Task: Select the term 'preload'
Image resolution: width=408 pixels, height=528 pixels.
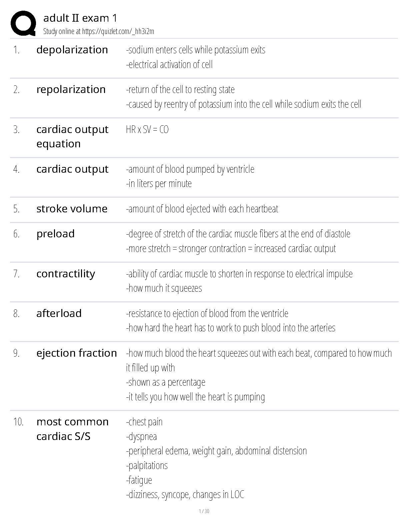Action: [x=56, y=234]
